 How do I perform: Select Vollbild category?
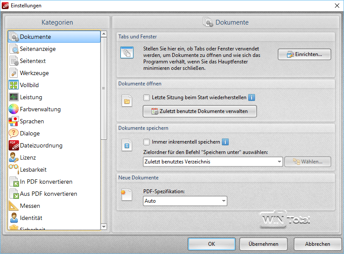(54, 85)
